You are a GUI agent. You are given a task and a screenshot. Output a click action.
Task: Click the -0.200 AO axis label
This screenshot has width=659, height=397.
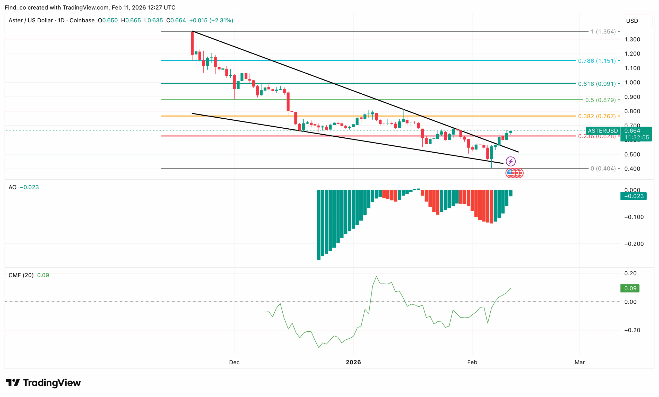[634, 244]
